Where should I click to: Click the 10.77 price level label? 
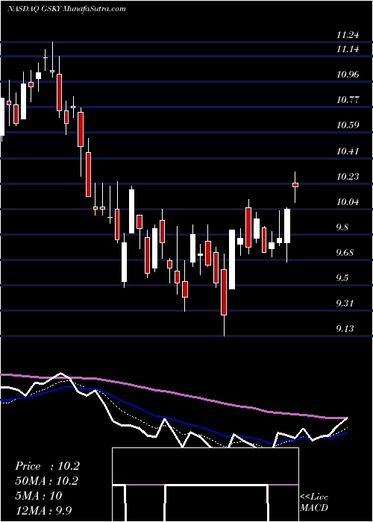[x=348, y=100]
